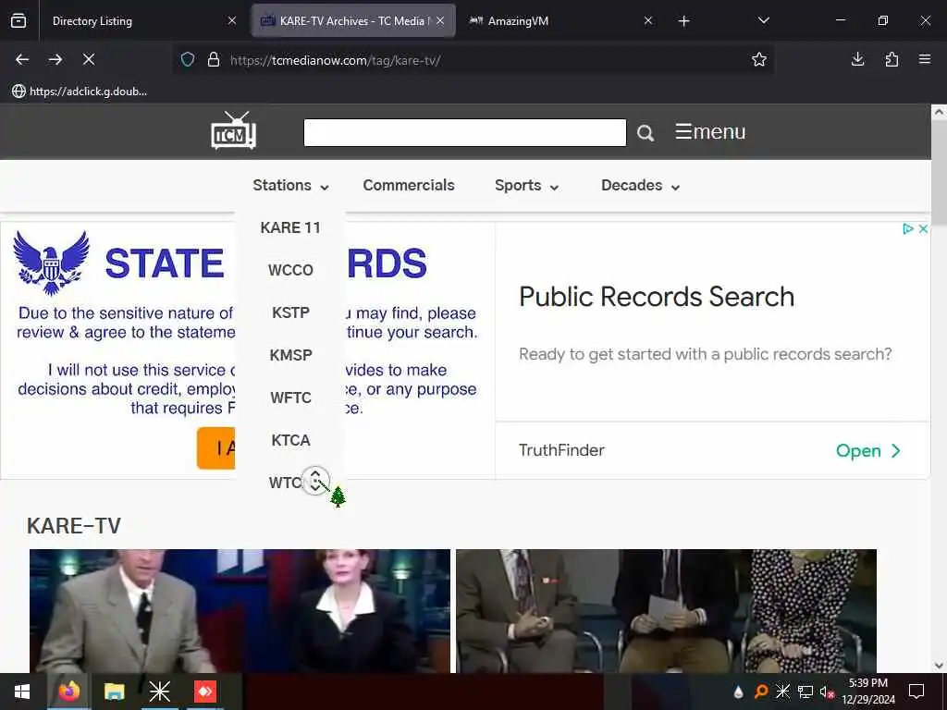Open red diamond app on taskbar
The width and height of the screenshot is (947, 710).
tap(205, 692)
